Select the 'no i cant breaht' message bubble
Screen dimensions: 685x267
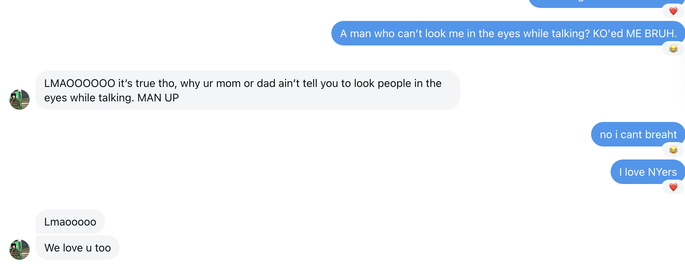[x=638, y=135]
